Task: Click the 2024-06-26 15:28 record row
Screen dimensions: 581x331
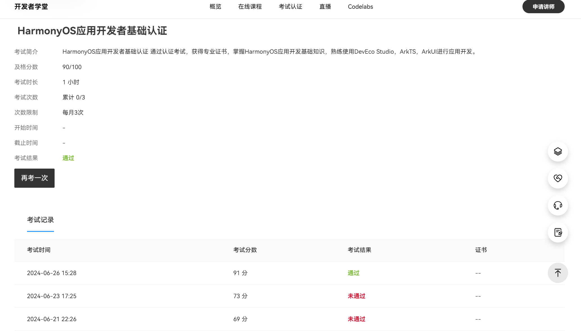Action: click(289, 273)
